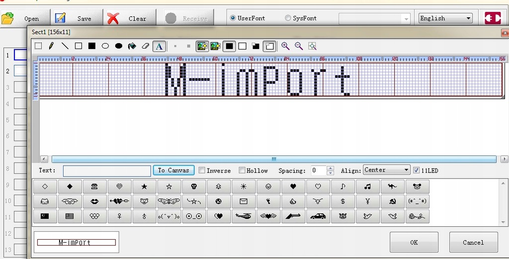Select the hollow ellipse tool

[105, 46]
